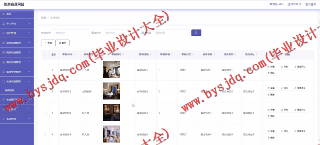Focus the 酒店类型 search input
The width and height of the screenshot is (320, 145).
click(x=171, y=33)
